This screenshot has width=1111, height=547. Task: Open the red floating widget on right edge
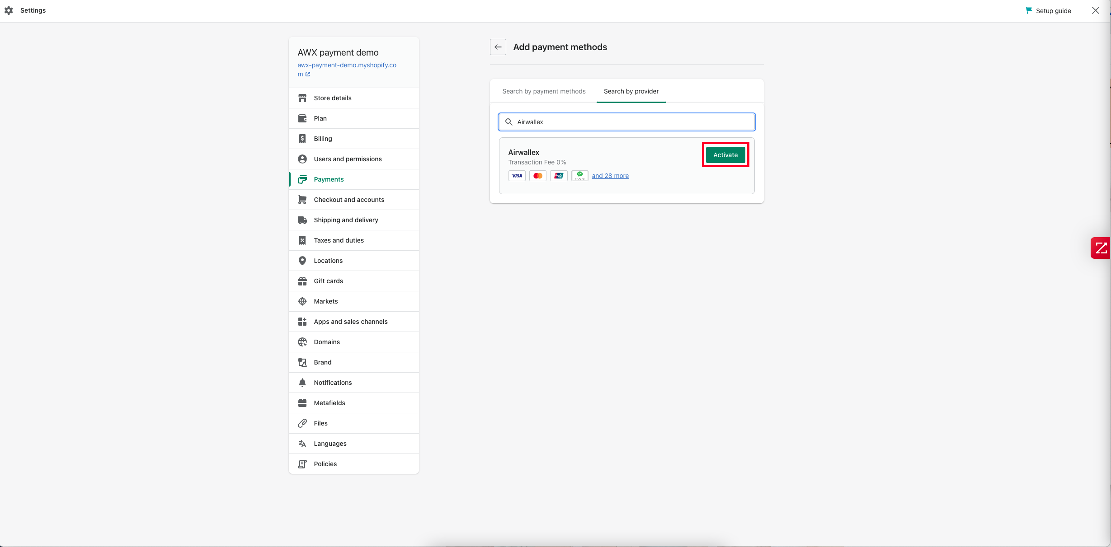(1101, 248)
